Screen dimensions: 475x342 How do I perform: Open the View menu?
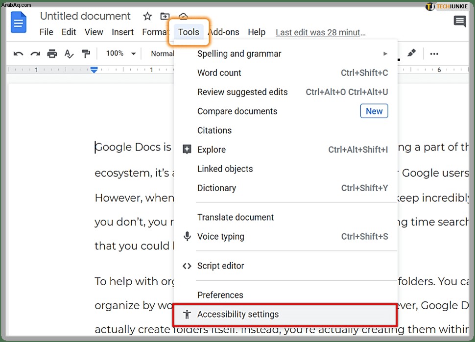click(x=94, y=32)
